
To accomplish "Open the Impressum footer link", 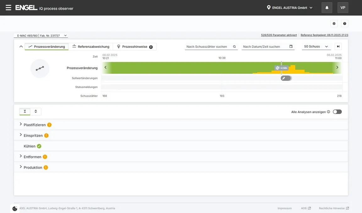I will 284,208.
